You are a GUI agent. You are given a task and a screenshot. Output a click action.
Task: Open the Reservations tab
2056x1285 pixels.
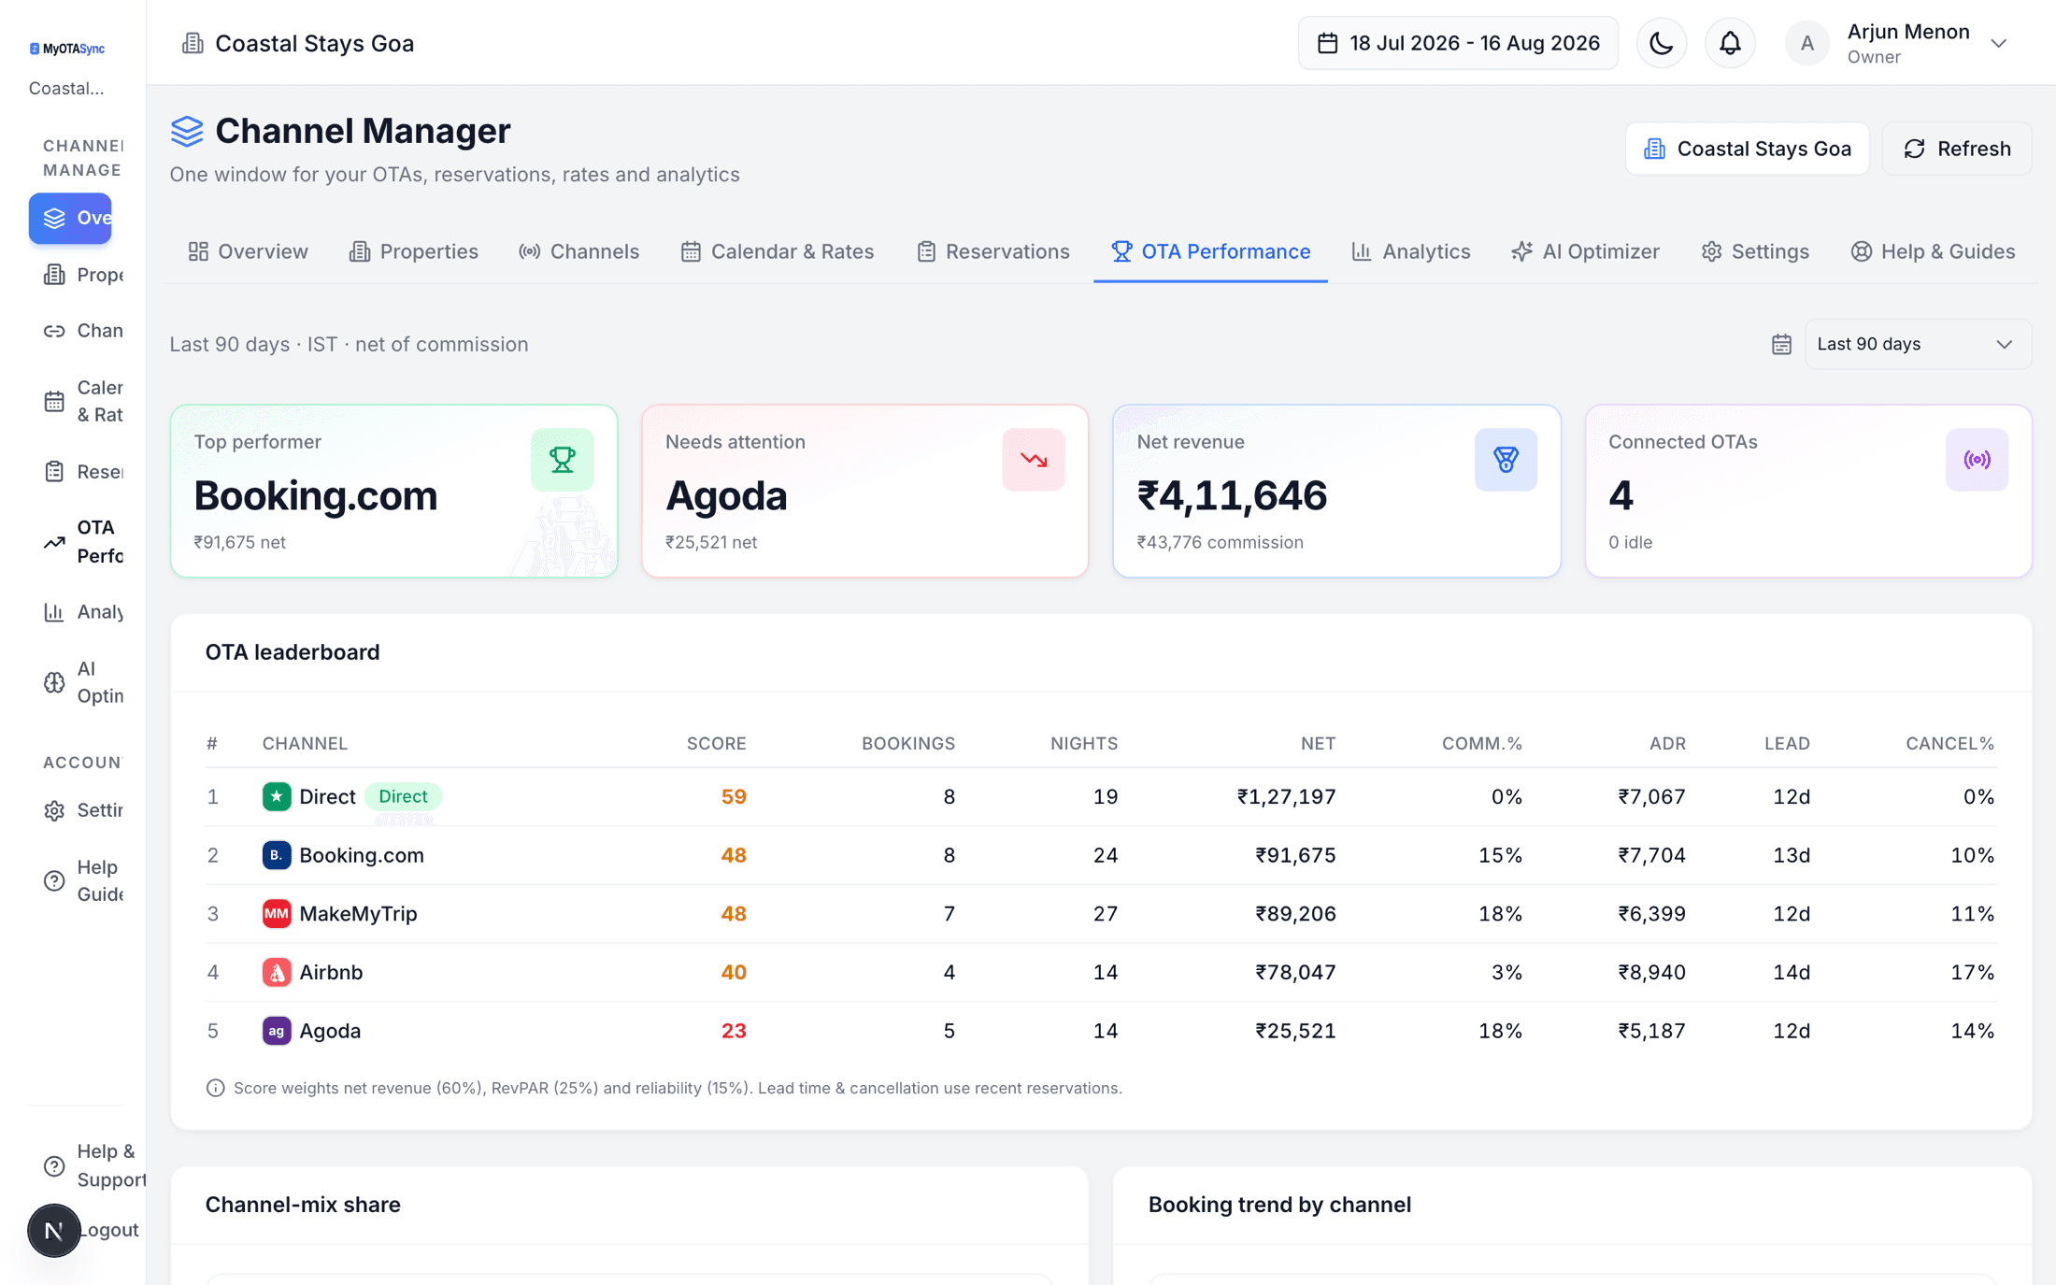992,251
